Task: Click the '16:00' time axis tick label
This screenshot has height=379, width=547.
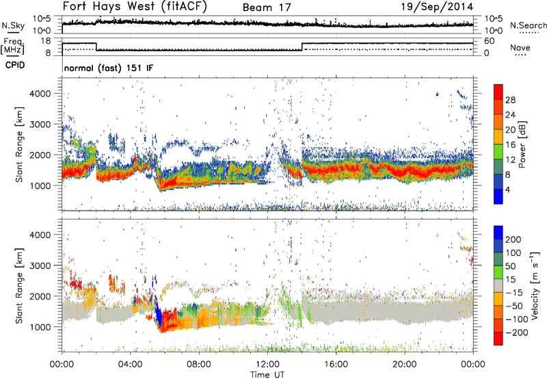Action: click(336, 365)
